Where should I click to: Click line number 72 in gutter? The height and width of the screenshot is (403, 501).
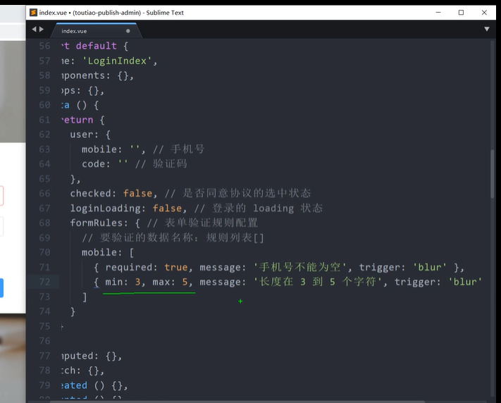[44, 282]
